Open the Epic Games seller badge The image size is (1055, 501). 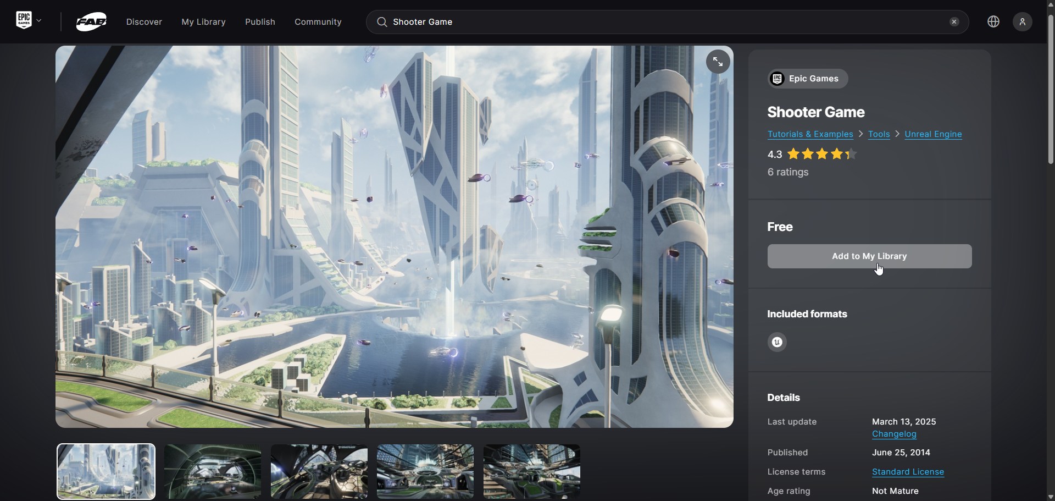tap(808, 79)
